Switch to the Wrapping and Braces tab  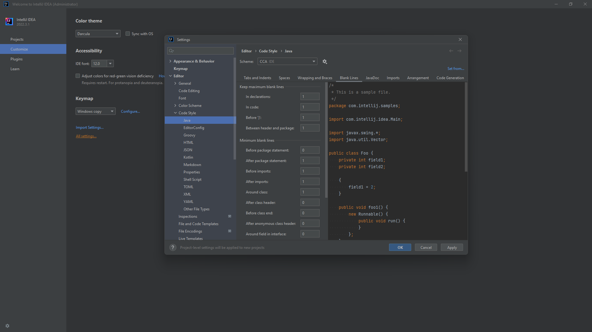315,78
